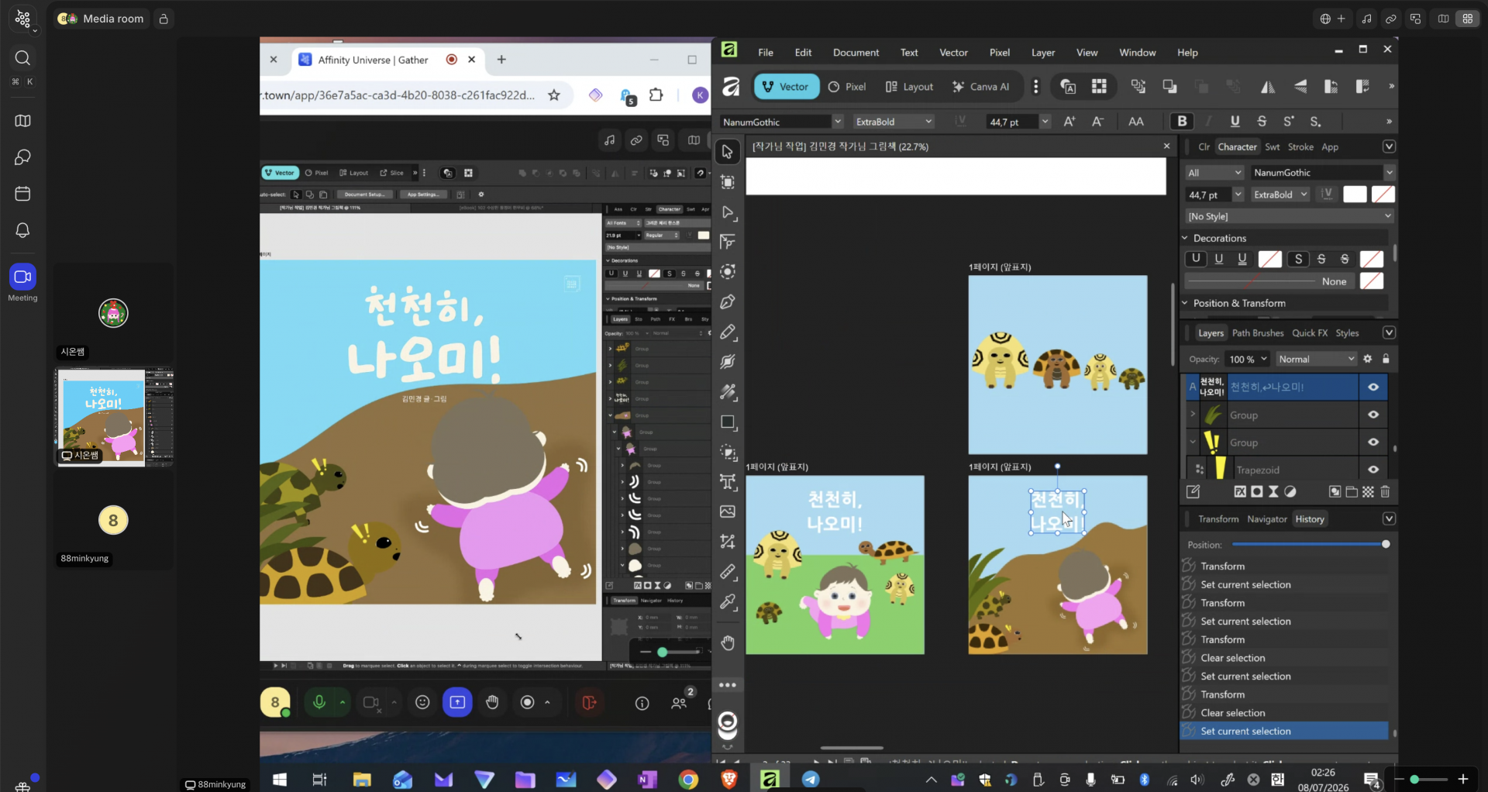This screenshot has width=1488, height=792.
Task: Toggle camera in meeting controls
Action: pos(371,702)
